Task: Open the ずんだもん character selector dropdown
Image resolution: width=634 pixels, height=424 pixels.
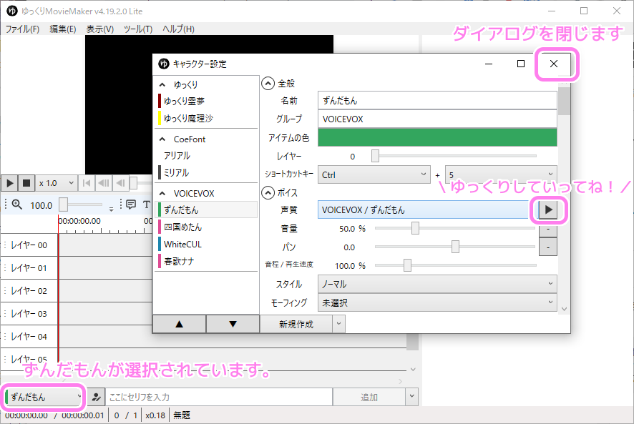Action: (43, 398)
